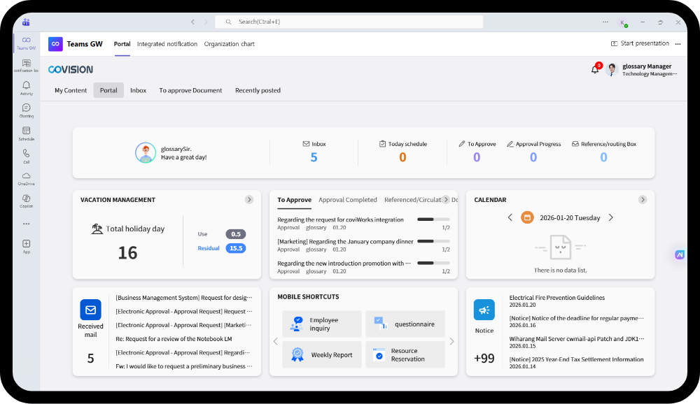Open the calendar date picker icon

pyautogui.click(x=527, y=217)
